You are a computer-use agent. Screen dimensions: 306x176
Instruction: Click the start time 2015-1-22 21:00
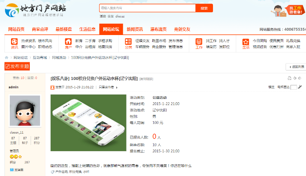tap(166, 104)
